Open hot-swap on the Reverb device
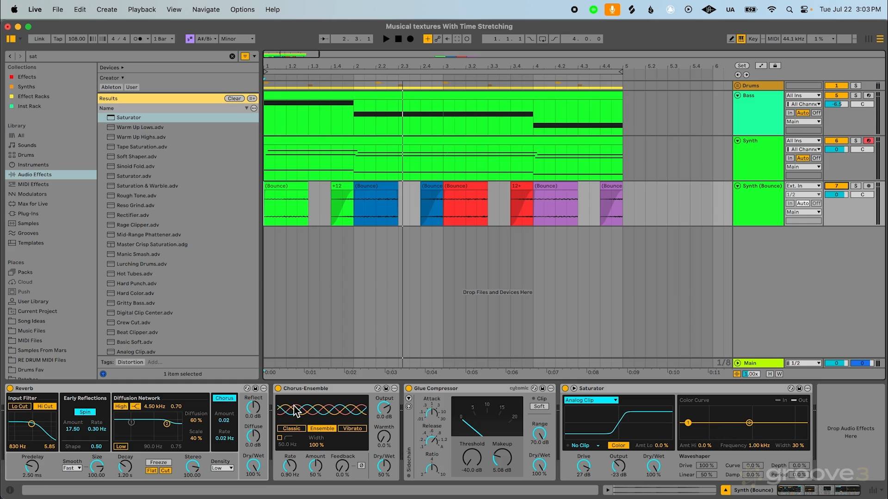The height and width of the screenshot is (499, 888). tap(247, 388)
